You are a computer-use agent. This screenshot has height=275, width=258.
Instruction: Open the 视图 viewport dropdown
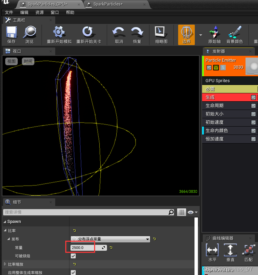click(x=11, y=61)
